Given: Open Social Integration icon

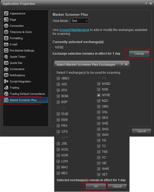Looking at the screenshot, I should 6,81.
